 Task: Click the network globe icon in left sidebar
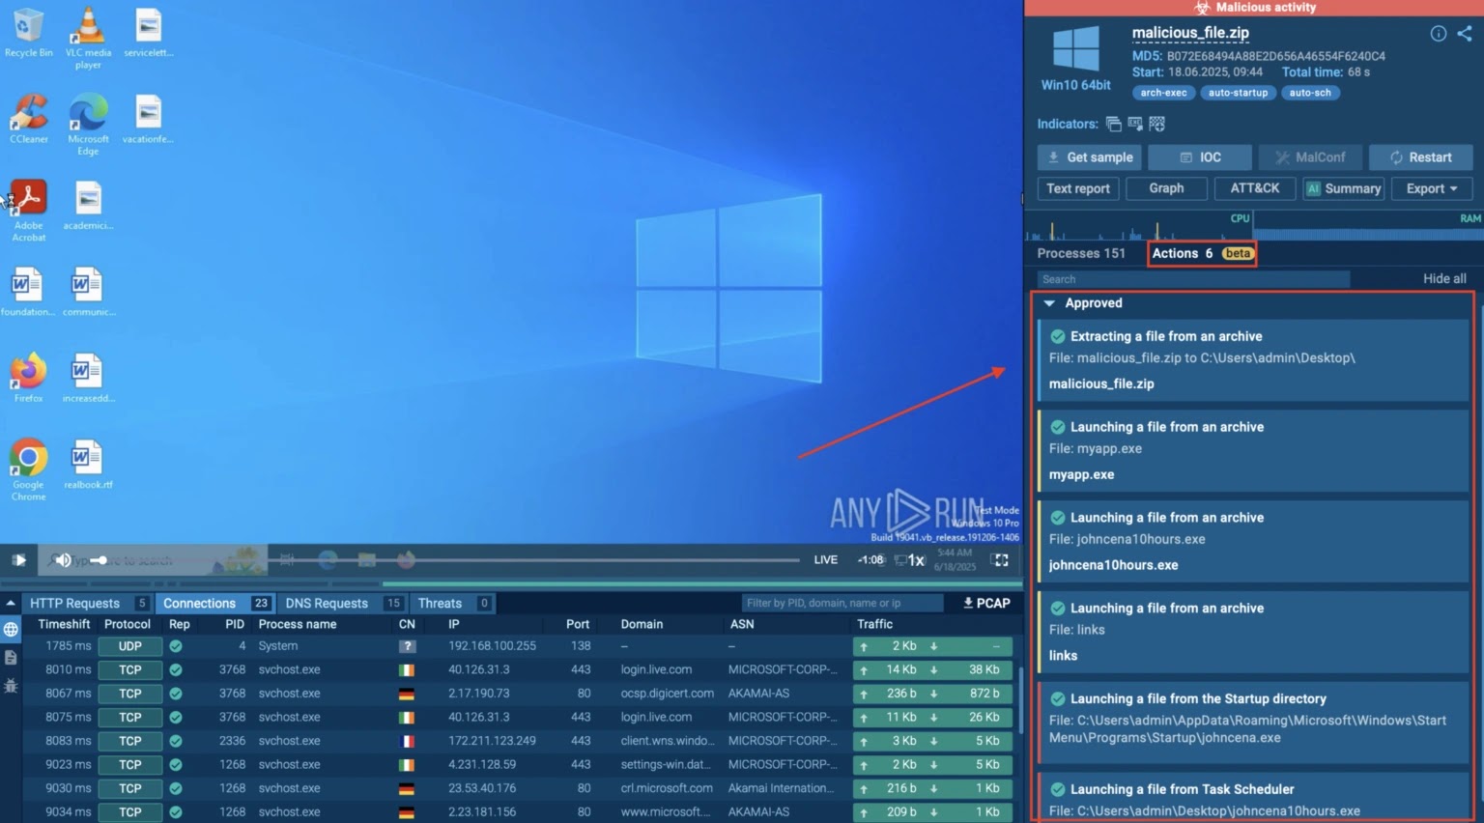click(x=11, y=630)
